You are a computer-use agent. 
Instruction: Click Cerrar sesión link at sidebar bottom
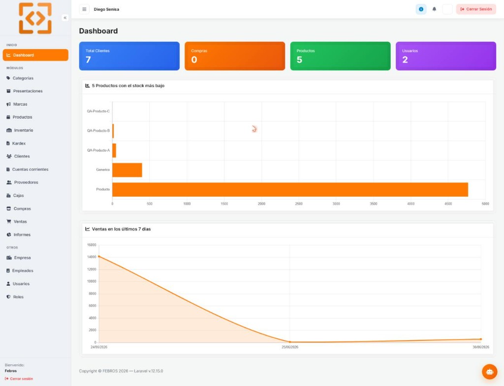pos(19,379)
